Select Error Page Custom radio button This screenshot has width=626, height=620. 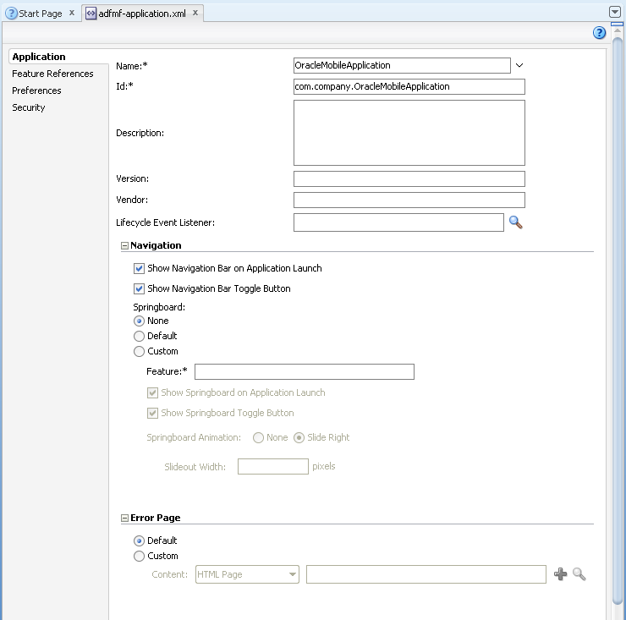[139, 556]
